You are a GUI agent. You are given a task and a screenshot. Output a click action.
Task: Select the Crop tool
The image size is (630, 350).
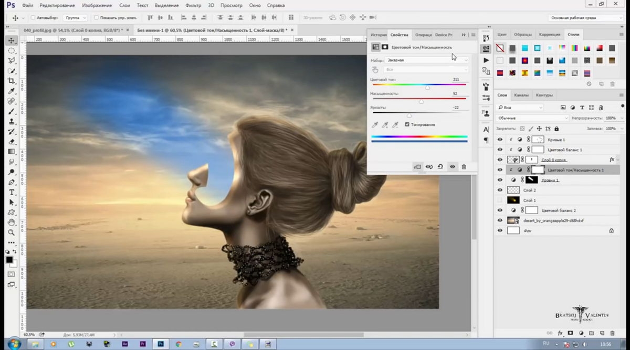point(12,81)
